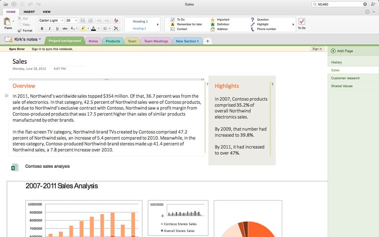Screen dimensions: 379x237
Task: Decrease indent of paragraph
Action: click(x=99, y=21)
